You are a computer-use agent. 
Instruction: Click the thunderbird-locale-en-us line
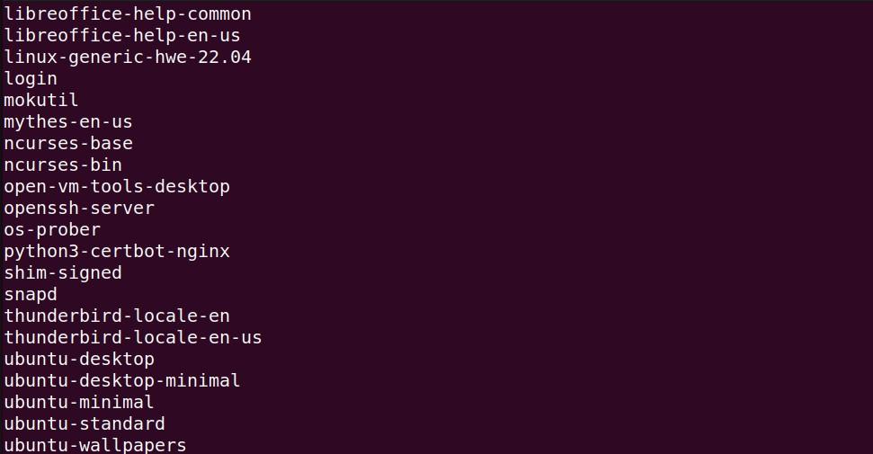point(133,338)
